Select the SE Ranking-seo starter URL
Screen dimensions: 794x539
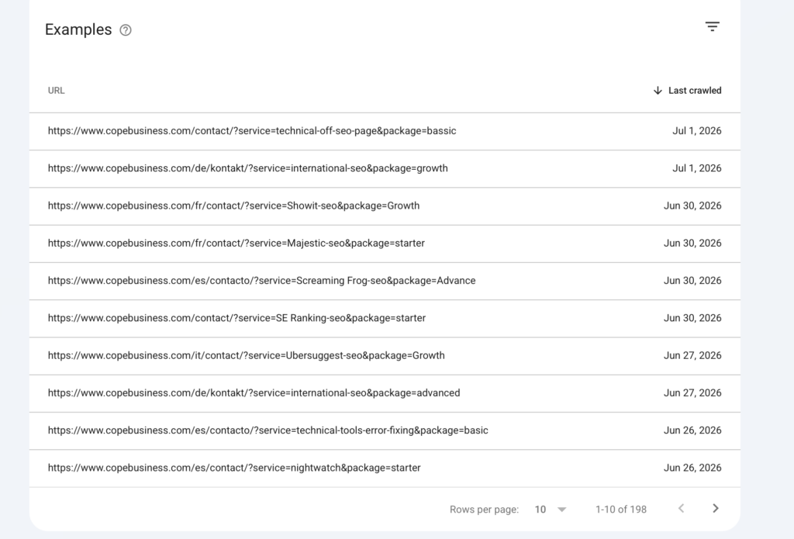(x=236, y=318)
